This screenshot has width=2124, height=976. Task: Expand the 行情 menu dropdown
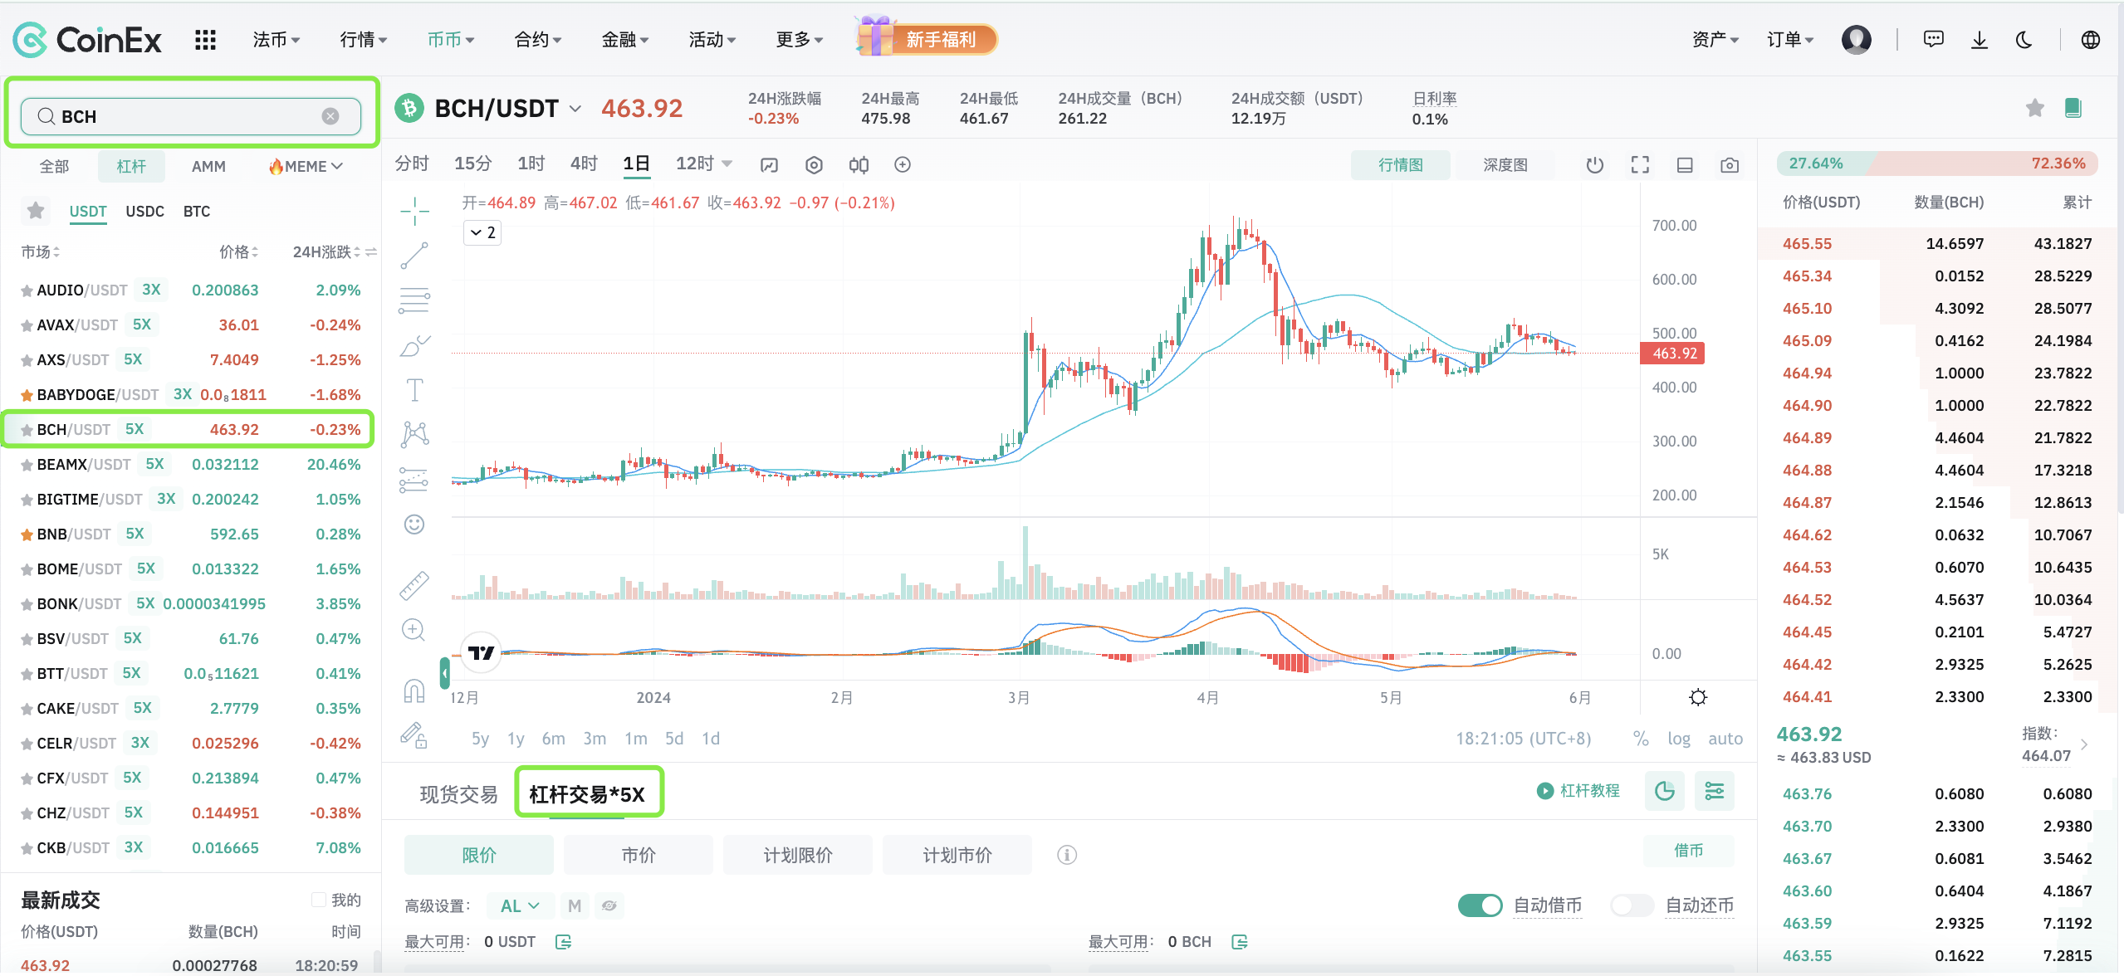coord(364,40)
